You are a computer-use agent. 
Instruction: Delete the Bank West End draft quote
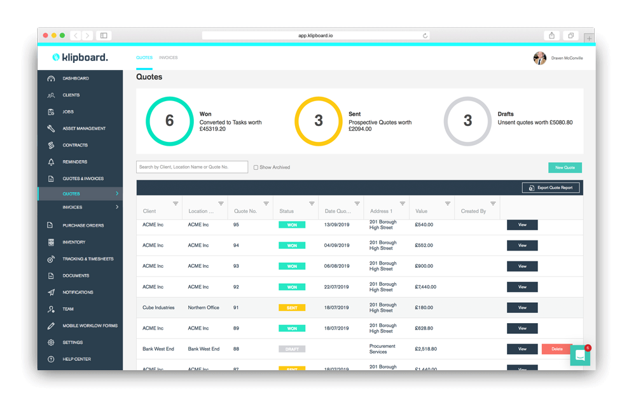(557, 349)
